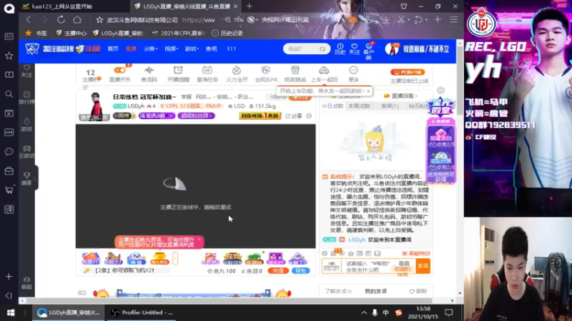Open the 关注 heart icon in Douyu header
The height and width of the screenshot is (321, 572).
click(354, 49)
